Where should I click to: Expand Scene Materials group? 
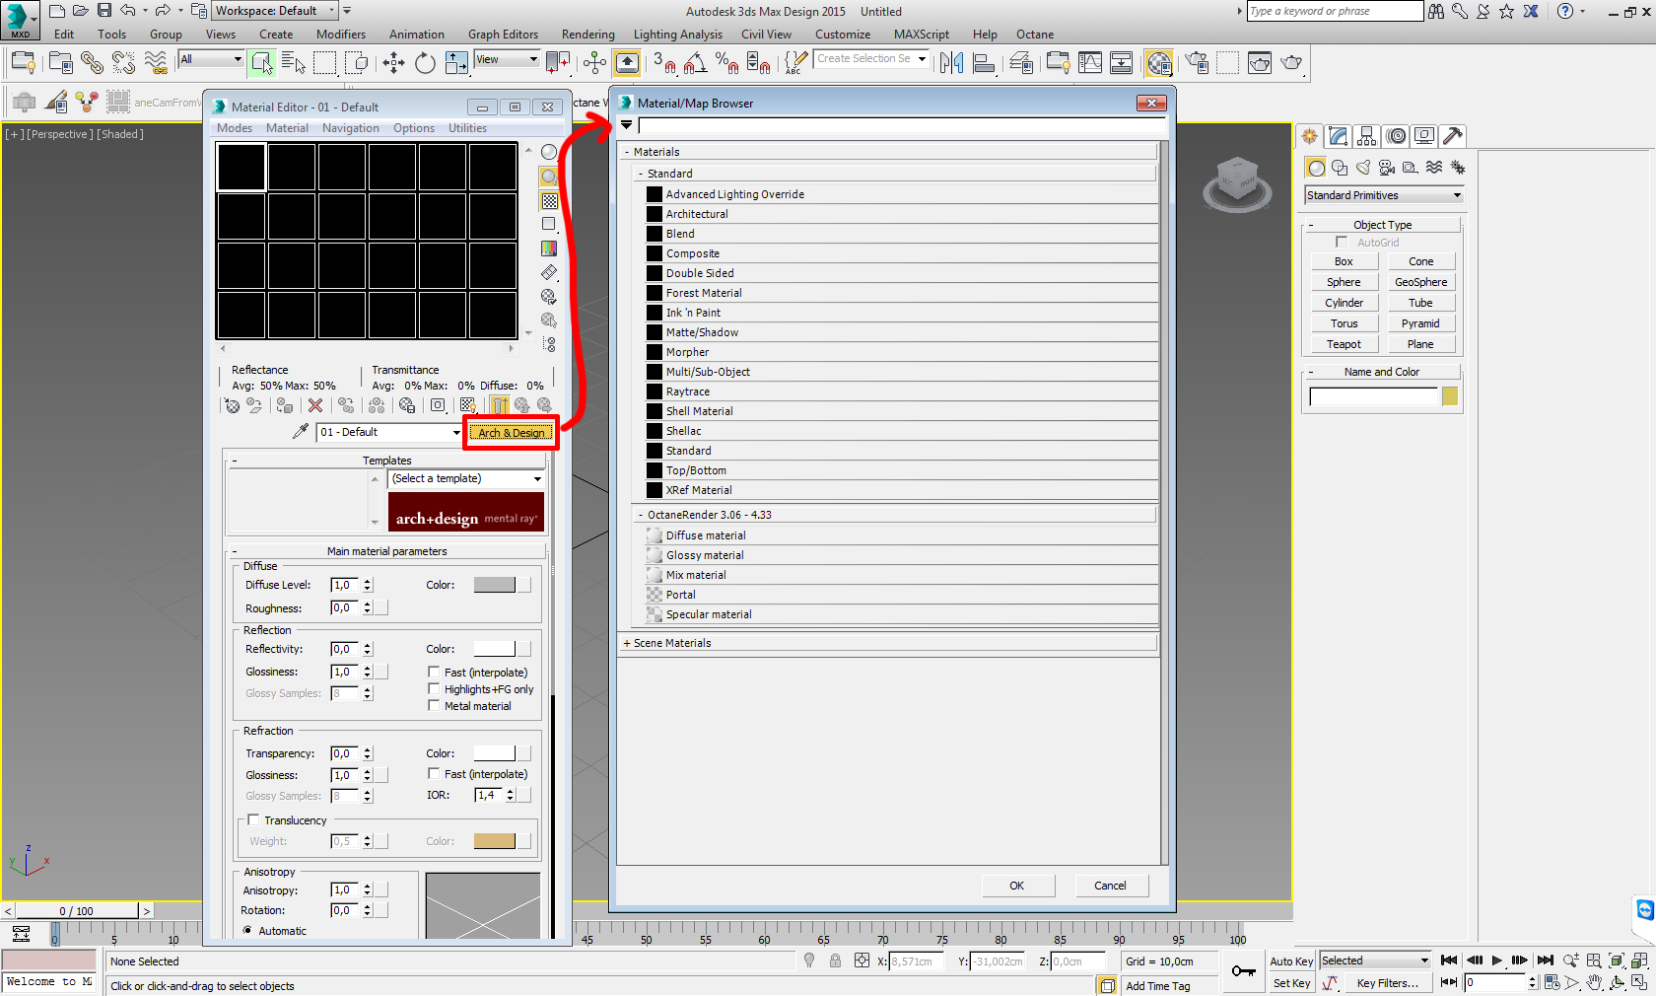627,643
